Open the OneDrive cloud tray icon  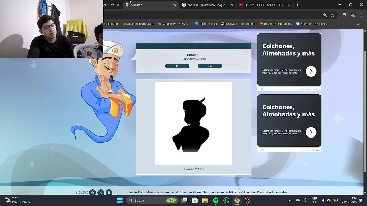(x=298, y=200)
